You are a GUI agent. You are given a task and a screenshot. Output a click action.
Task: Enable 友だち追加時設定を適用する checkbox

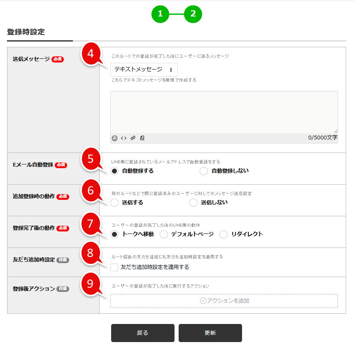(114, 268)
